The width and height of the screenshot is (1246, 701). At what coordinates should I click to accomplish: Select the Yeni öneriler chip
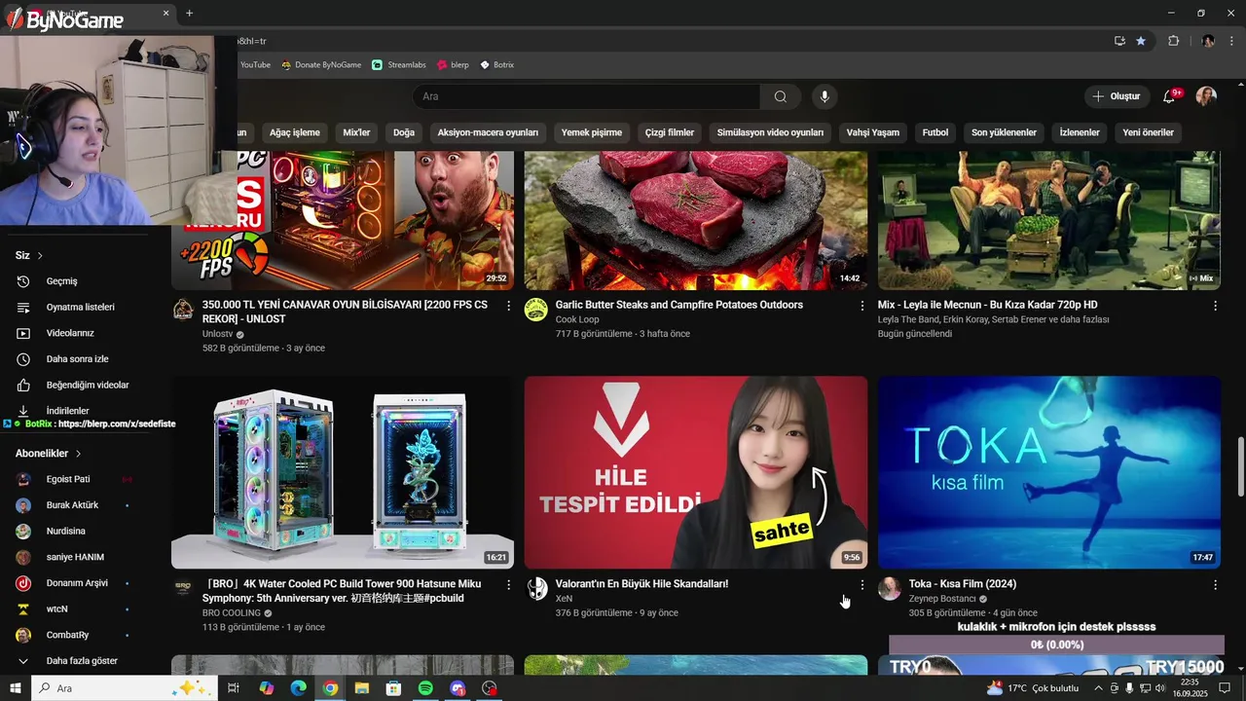1149,132
